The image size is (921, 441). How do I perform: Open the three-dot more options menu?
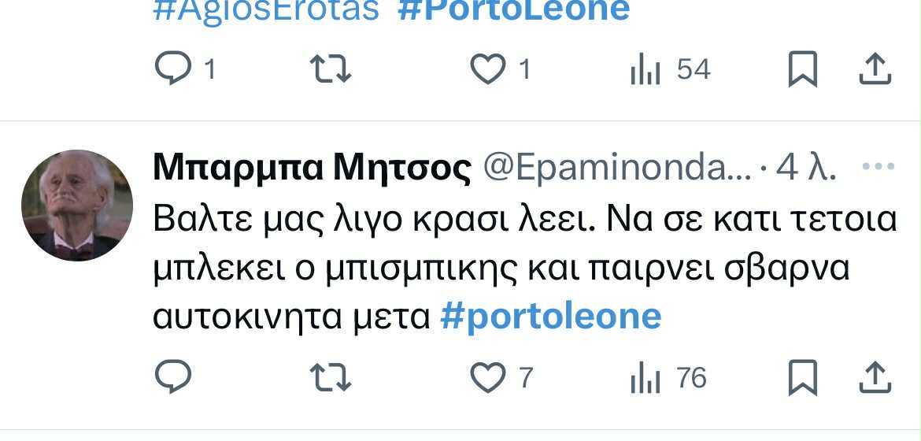click(878, 167)
